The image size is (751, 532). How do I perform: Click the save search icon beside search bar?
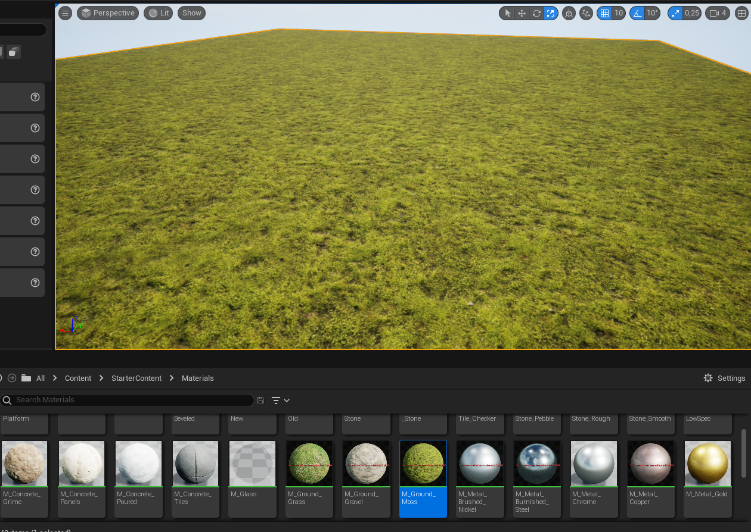point(260,400)
